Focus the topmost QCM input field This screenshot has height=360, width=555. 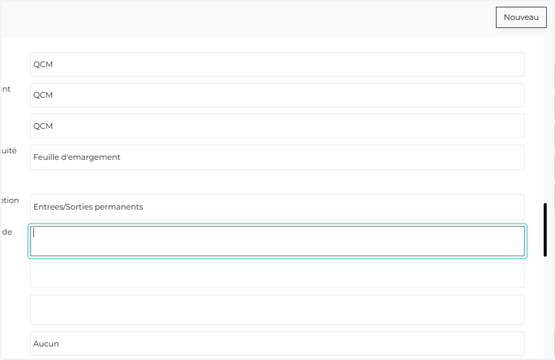(277, 64)
